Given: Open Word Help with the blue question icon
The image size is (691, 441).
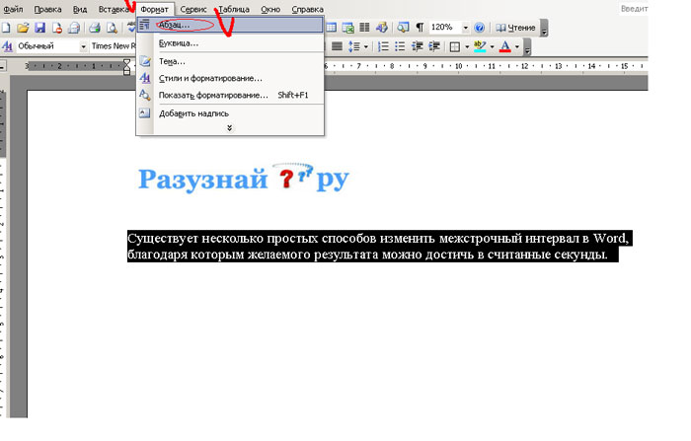Looking at the screenshot, I should 479,28.
